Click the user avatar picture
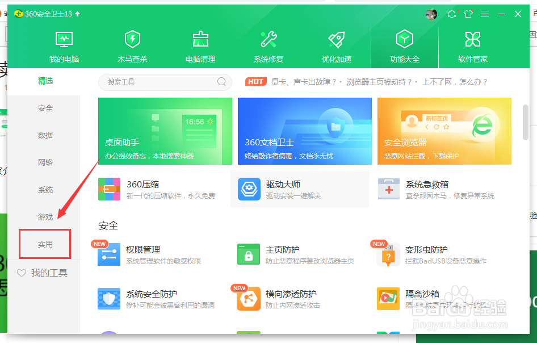The width and height of the screenshot is (537, 343). (x=431, y=14)
